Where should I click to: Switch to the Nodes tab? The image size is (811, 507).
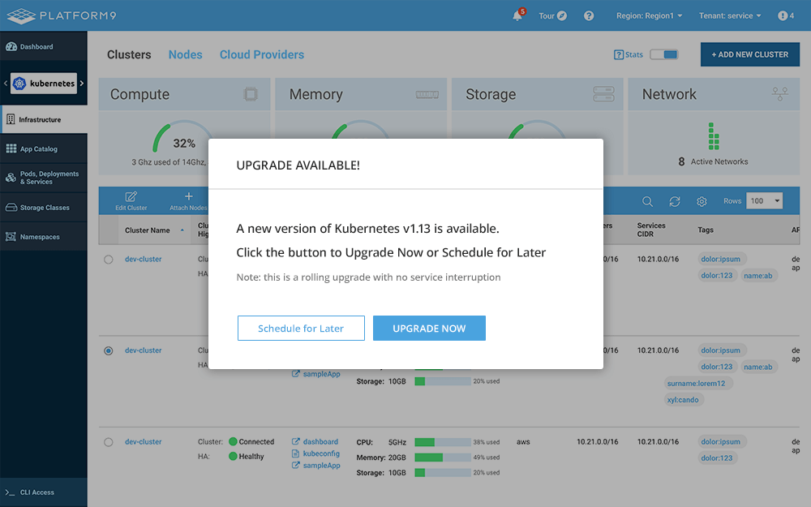click(185, 54)
